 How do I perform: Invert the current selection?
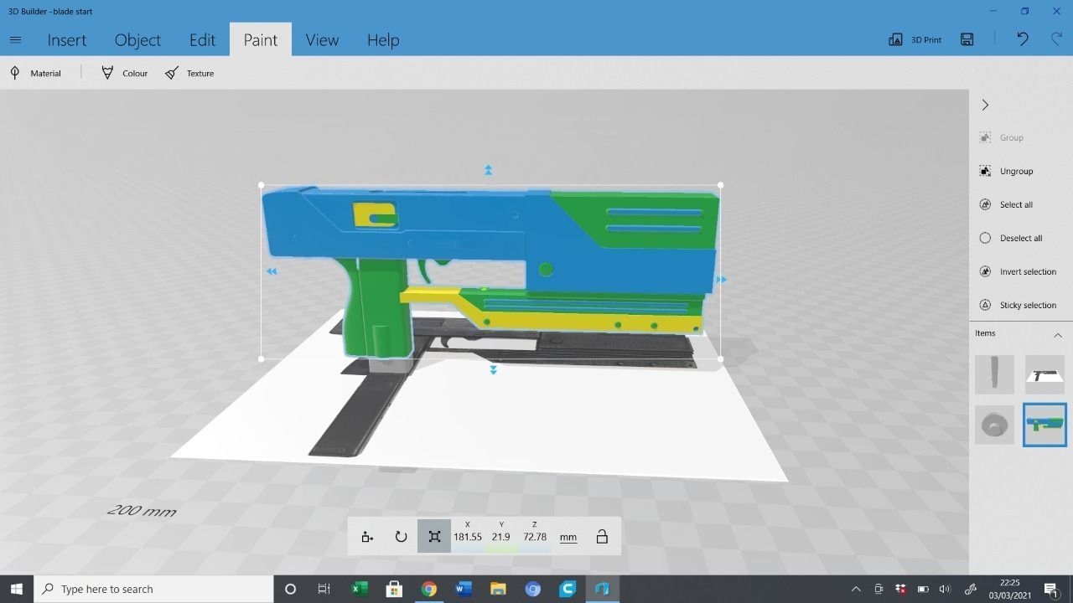pos(1021,271)
